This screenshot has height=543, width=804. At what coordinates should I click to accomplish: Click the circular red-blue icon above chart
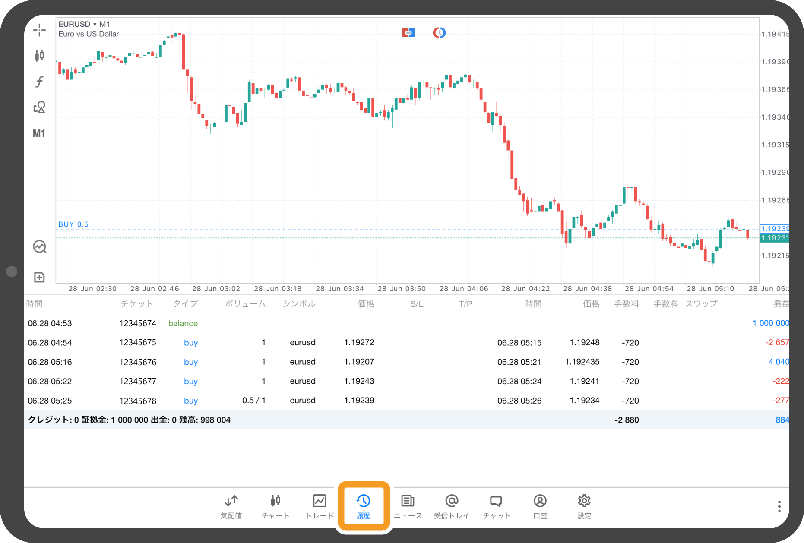point(439,33)
